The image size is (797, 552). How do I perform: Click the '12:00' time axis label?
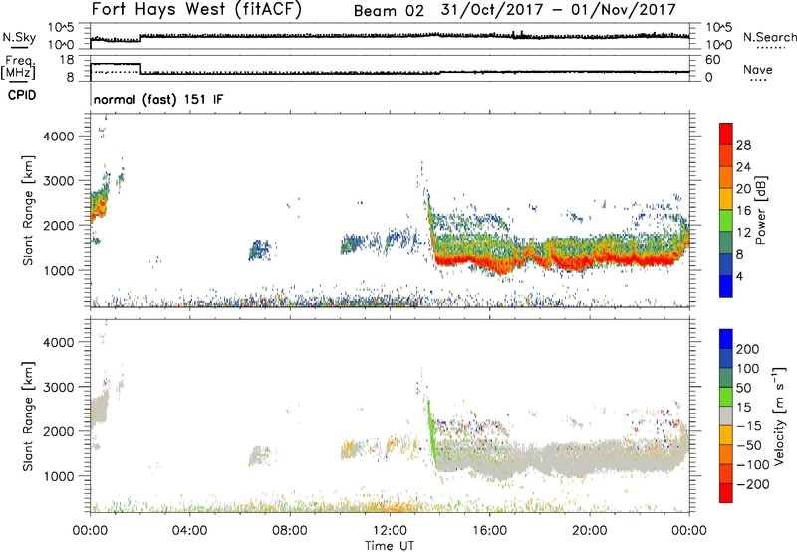pyautogui.click(x=390, y=531)
